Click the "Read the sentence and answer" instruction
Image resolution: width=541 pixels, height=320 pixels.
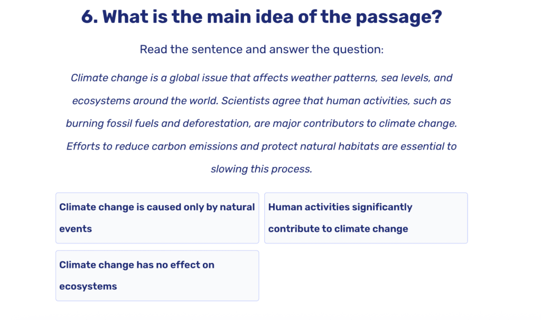(x=262, y=50)
